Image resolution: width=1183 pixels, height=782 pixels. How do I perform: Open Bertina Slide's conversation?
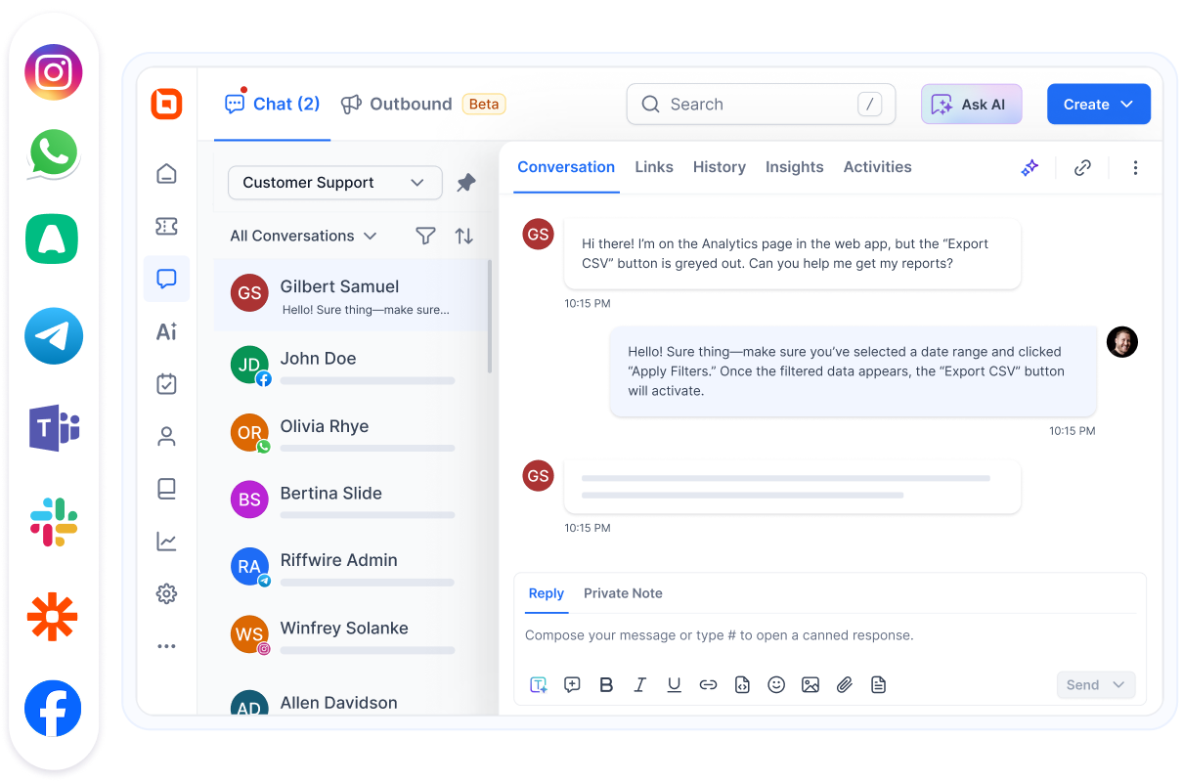(x=351, y=500)
